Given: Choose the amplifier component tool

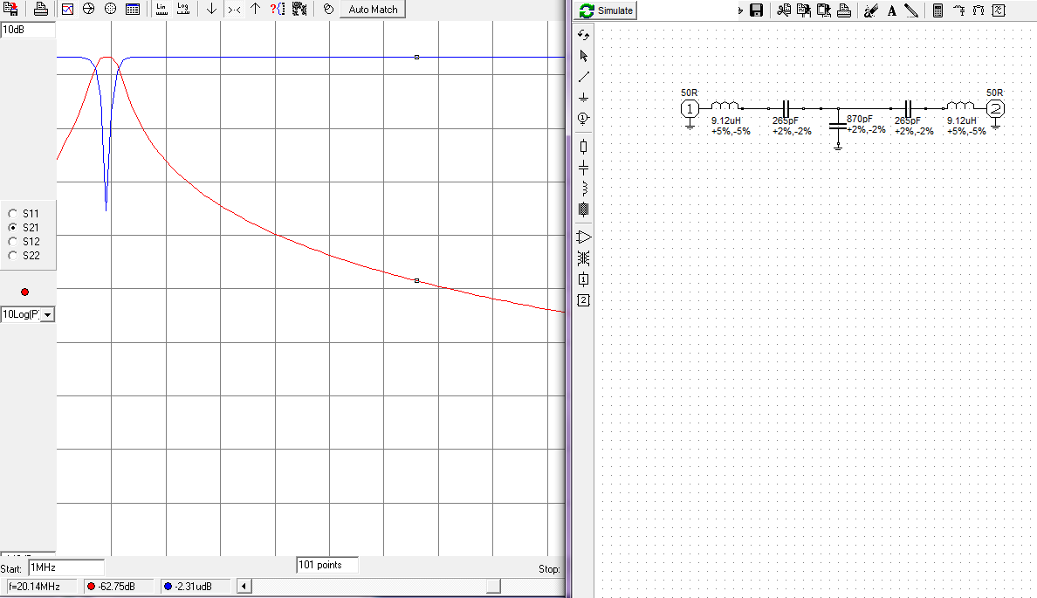Looking at the screenshot, I should [584, 237].
